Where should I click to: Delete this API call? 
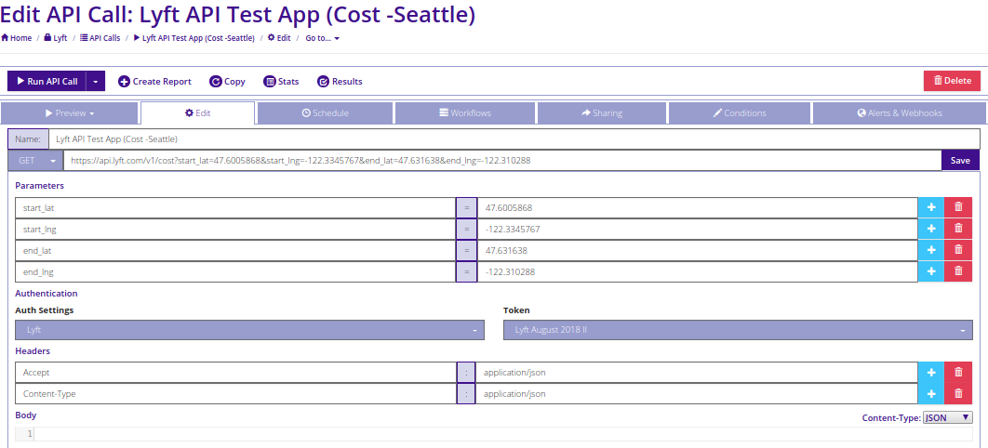click(952, 81)
